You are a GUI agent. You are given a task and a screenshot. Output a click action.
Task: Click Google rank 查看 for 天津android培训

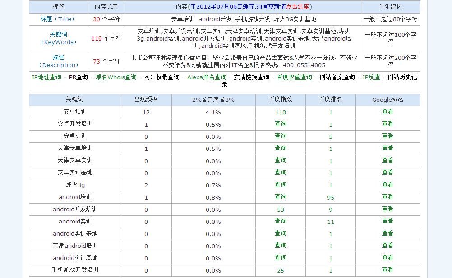click(x=387, y=246)
